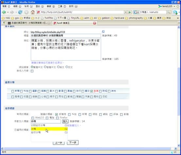Viewport: 181px width, 155px height.
Task: Toggle the checkbox below the language options
Action: tap(32, 71)
